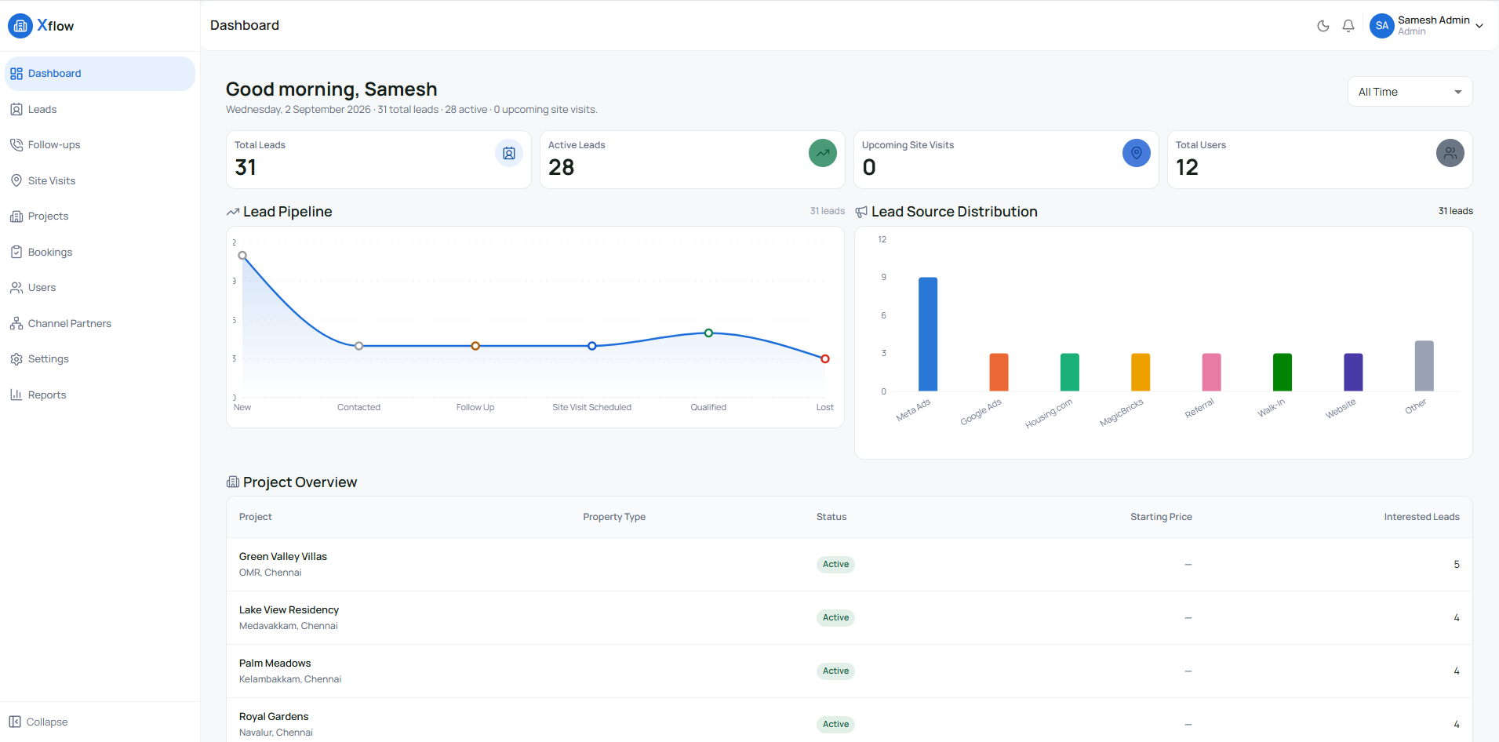The height and width of the screenshot is (742, 1499).
Task: Click the orange Google Ads bar
Action: (999, 373)
